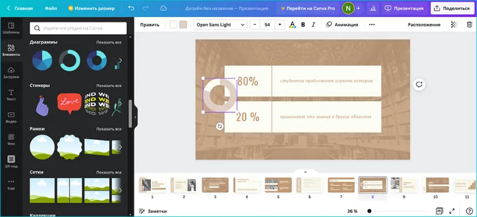Screen dimensions: 477x217
Task: Open the analytics bar chart icon
Action: click(373, 8)
